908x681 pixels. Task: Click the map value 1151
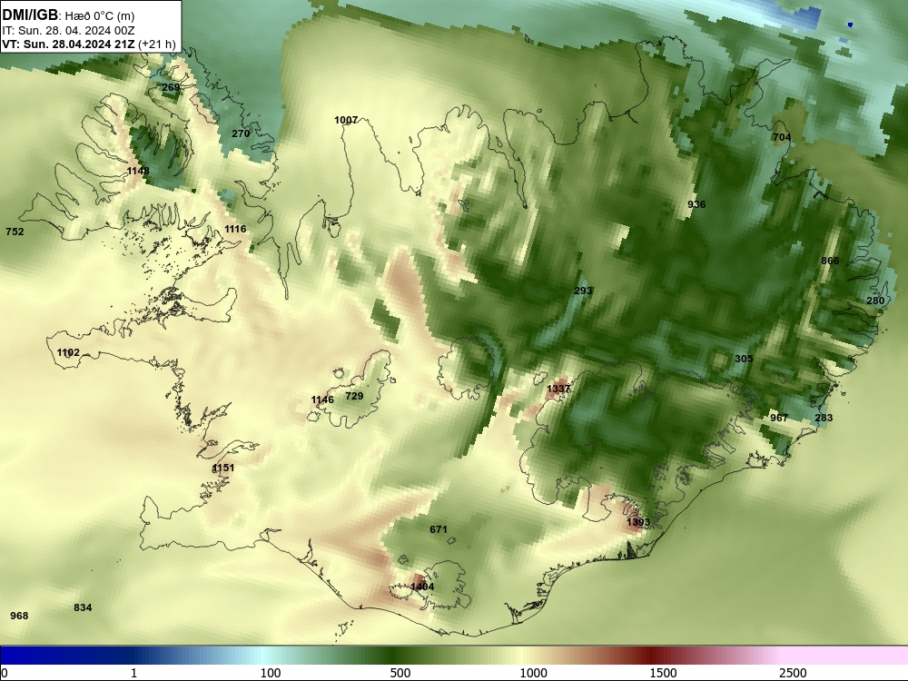[x=223, y=468]
